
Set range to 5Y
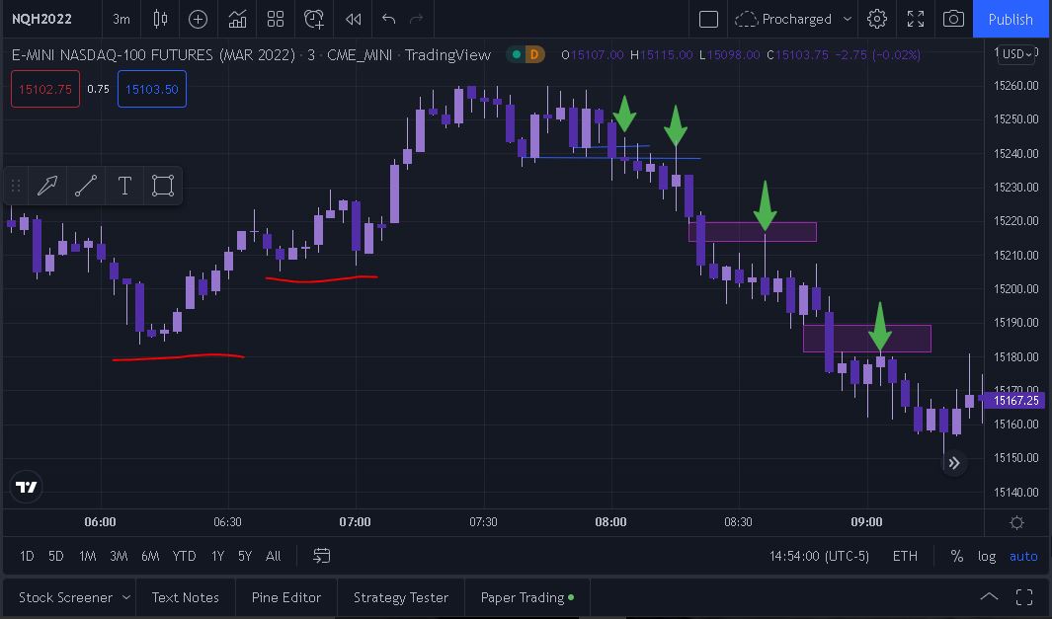tap(245, 556)
